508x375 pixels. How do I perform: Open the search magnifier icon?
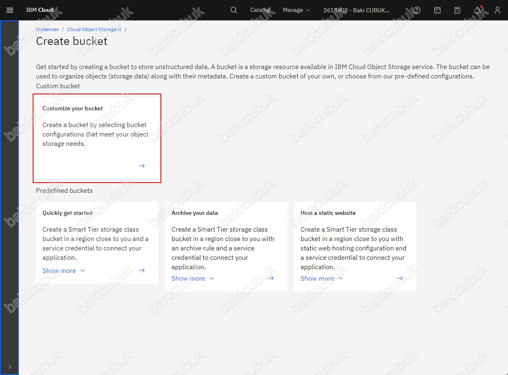pos(234,10)
